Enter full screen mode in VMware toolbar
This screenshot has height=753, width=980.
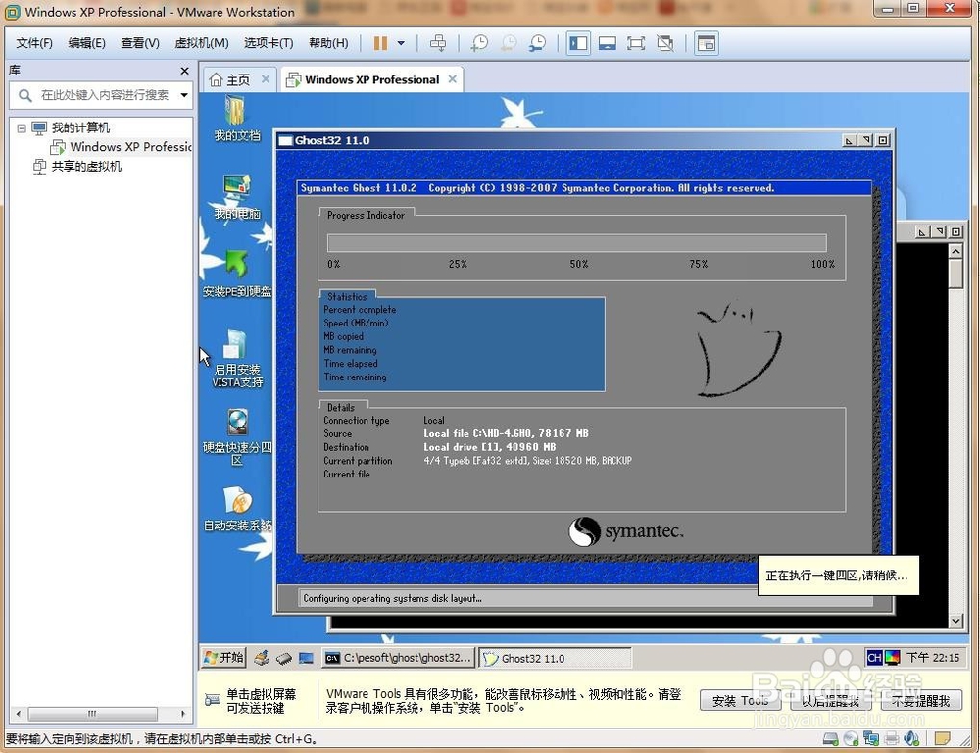pyautogui.click(x=636, y=43)
